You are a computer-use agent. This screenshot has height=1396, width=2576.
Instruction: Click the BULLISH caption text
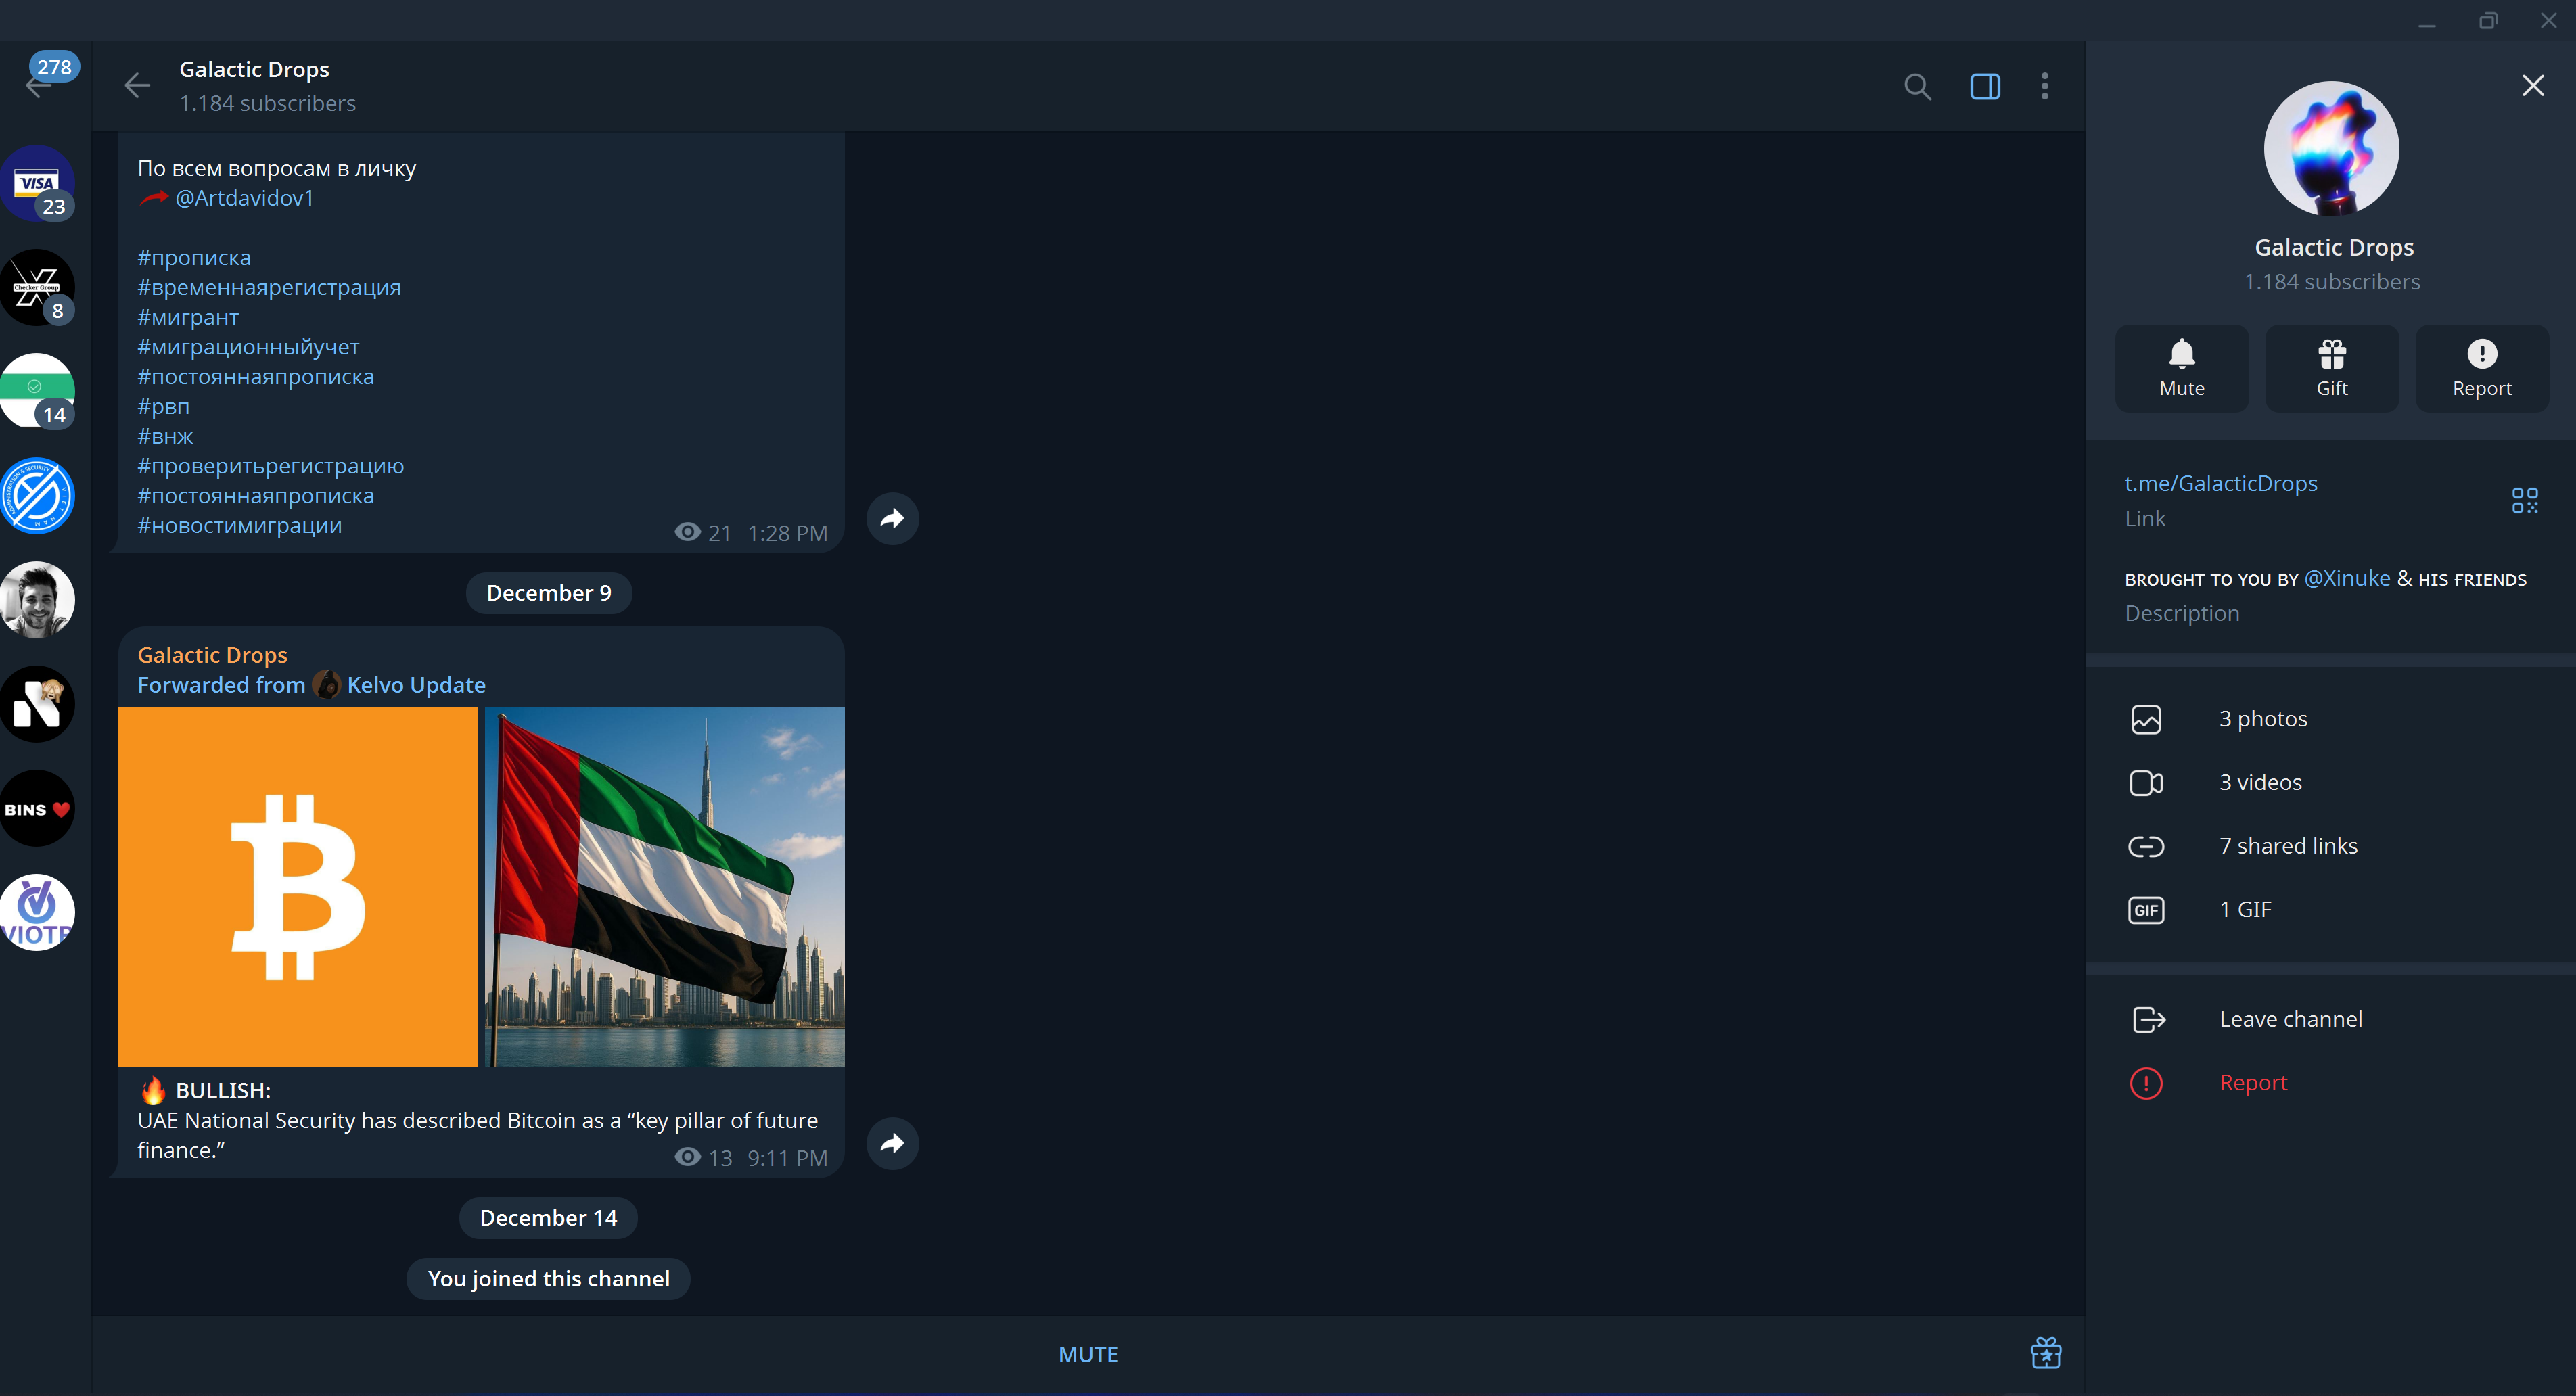pos(223,1091)
